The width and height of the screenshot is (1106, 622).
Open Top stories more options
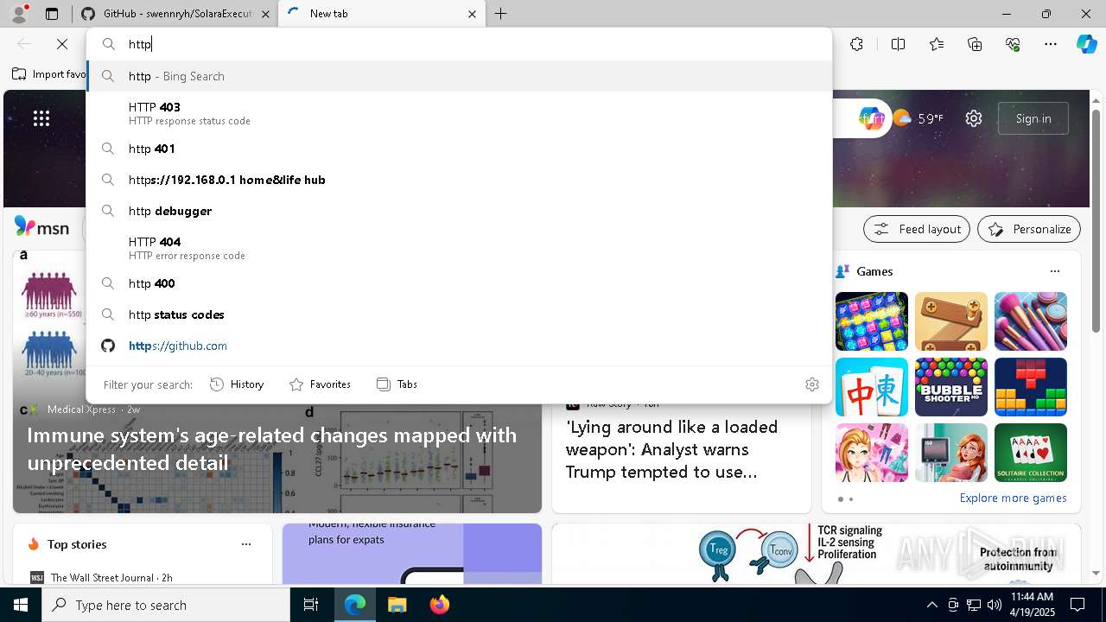246,544
